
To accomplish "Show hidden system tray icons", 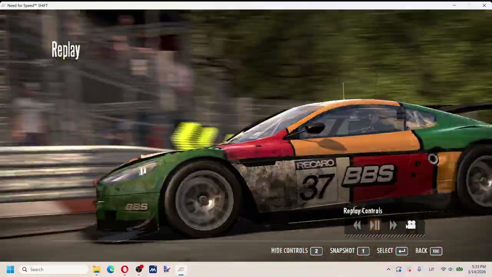I will point(388,269).
